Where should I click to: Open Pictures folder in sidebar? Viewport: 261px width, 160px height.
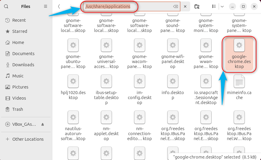click(x=26, y=87)
